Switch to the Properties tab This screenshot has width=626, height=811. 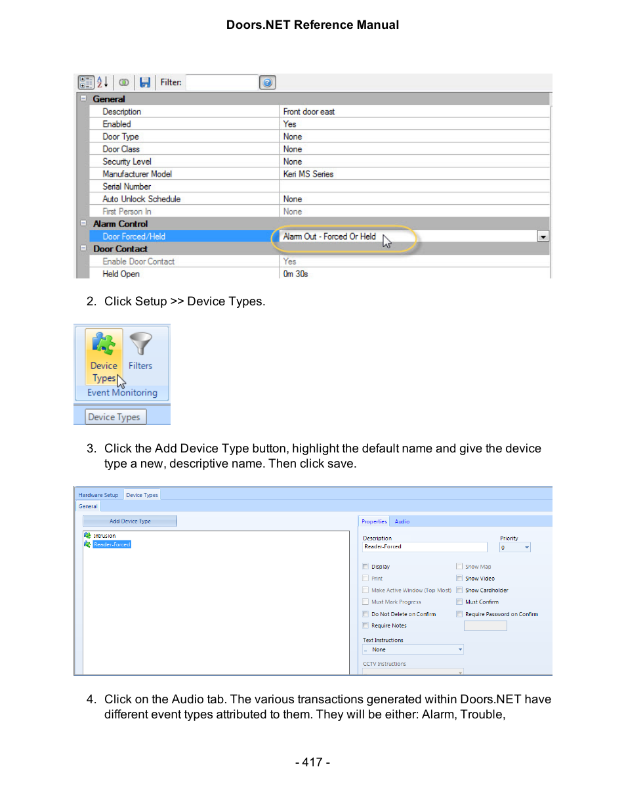point(374,521)
